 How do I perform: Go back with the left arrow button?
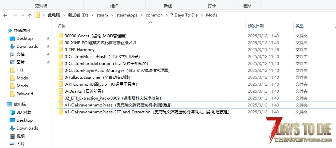pos(5,15)
